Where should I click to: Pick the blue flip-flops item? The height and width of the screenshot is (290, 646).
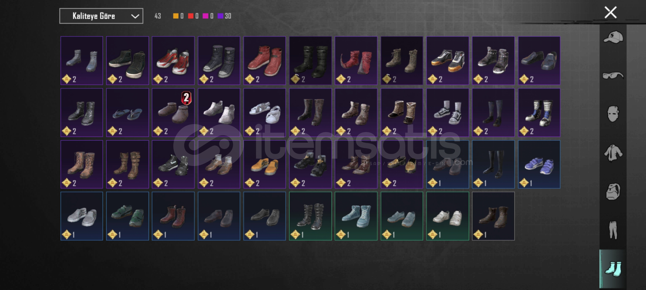coord(127,113)
